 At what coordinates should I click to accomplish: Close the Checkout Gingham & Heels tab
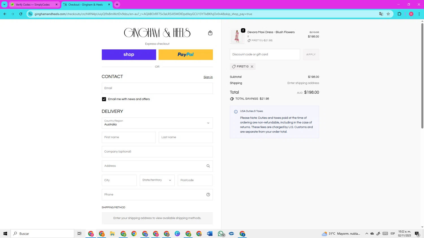pos(109,5)
